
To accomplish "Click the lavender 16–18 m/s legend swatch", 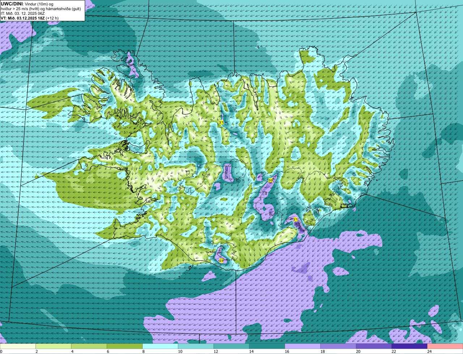I will (x=303, y=346).
